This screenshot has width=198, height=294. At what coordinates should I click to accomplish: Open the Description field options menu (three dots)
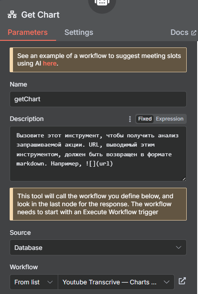(130, 119)
